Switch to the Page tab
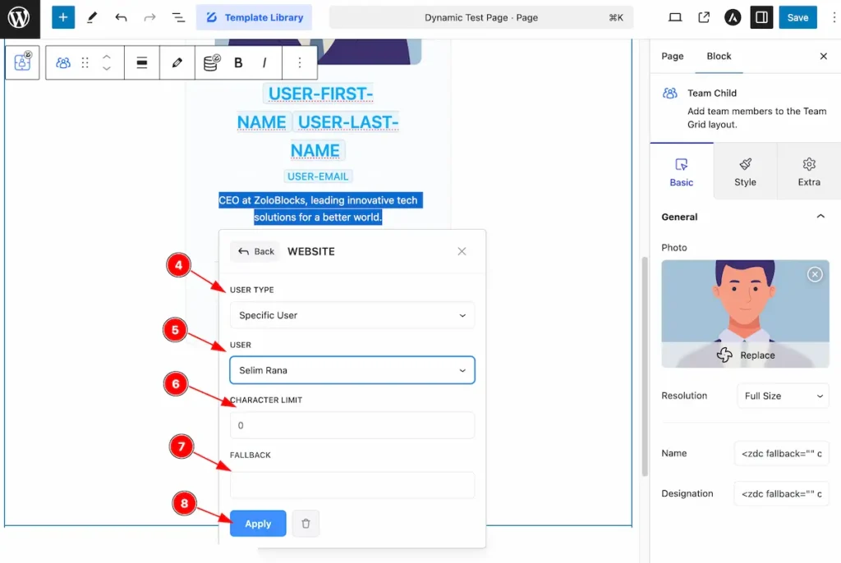 tap(672, 57)
